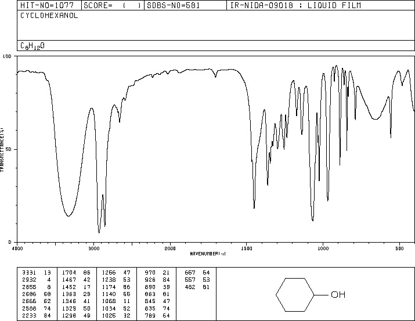The height and width of the screenshot is (321, 415).
Task: Click the strong C-O peak bottom near 1068
Action: click(313, 220)
